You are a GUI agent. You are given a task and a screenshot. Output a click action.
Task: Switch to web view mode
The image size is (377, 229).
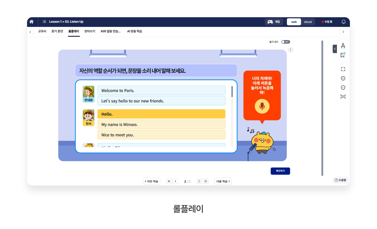tap(294, 22)
